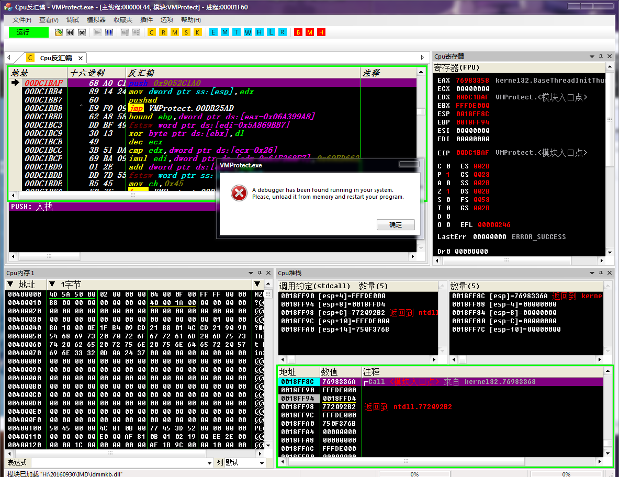The height and width of the screenshot is (477, 619).
Task: Expand the rightmost ASCII column dropdown triangle
Action: pos(257,284)
